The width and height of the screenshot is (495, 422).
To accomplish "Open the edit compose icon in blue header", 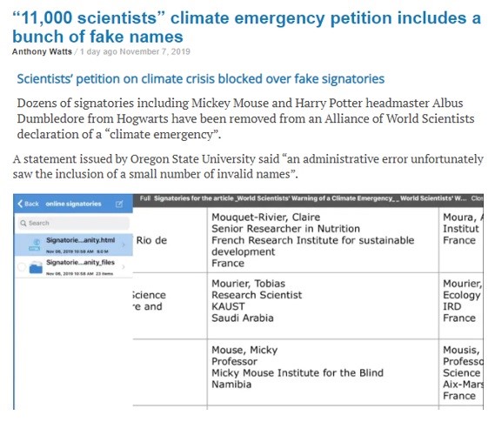I will click(x=119, y=204).
